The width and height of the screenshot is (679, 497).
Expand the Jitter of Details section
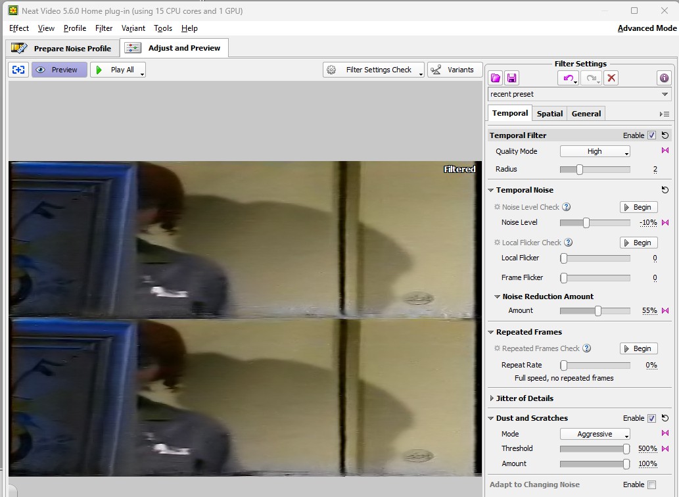click(524, 398)
